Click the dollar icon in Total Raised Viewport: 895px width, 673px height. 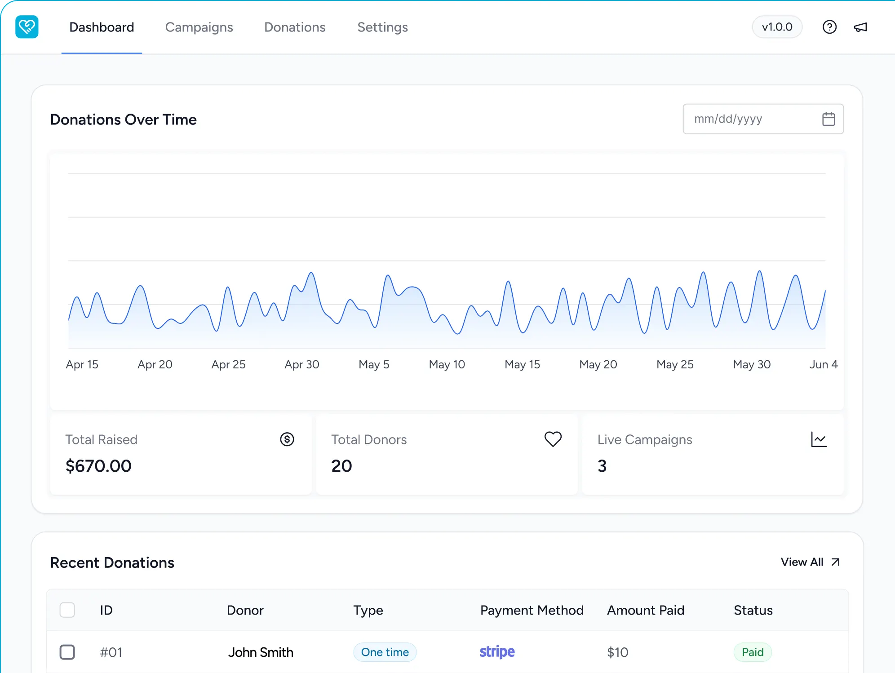click(287, 439)
